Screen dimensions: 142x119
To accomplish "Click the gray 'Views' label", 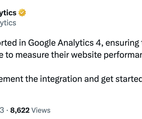I will coord(41,110).
